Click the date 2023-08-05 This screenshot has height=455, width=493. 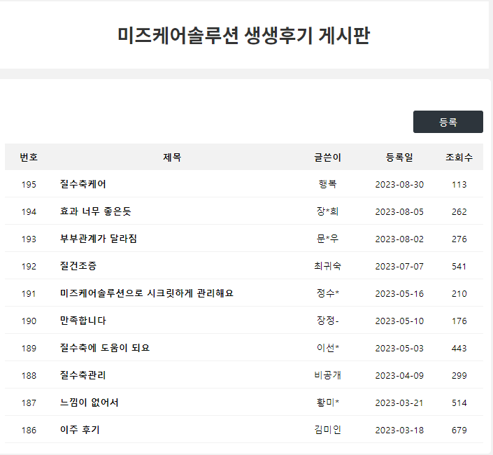tap(399, 212)
